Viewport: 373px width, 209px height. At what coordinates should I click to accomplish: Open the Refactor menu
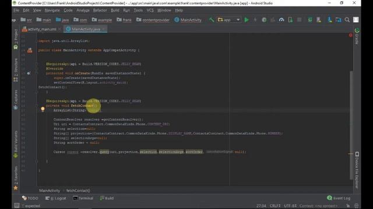100,10
